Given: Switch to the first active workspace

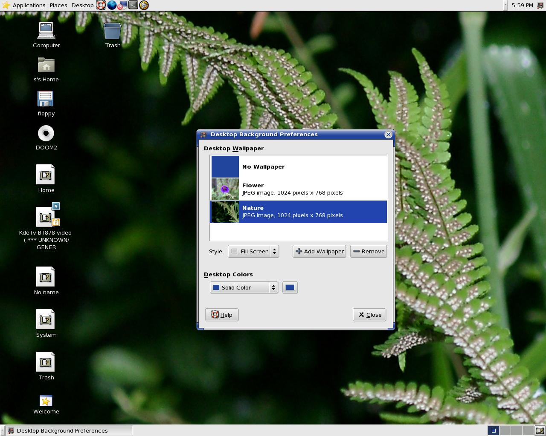Looking at the screenshot, I should [x=493, y=430].
